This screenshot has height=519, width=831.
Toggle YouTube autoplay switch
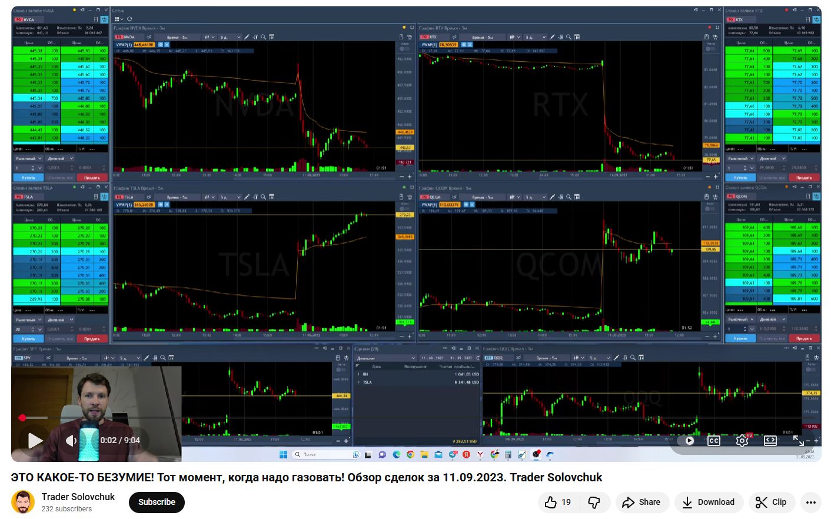[687, 440]
